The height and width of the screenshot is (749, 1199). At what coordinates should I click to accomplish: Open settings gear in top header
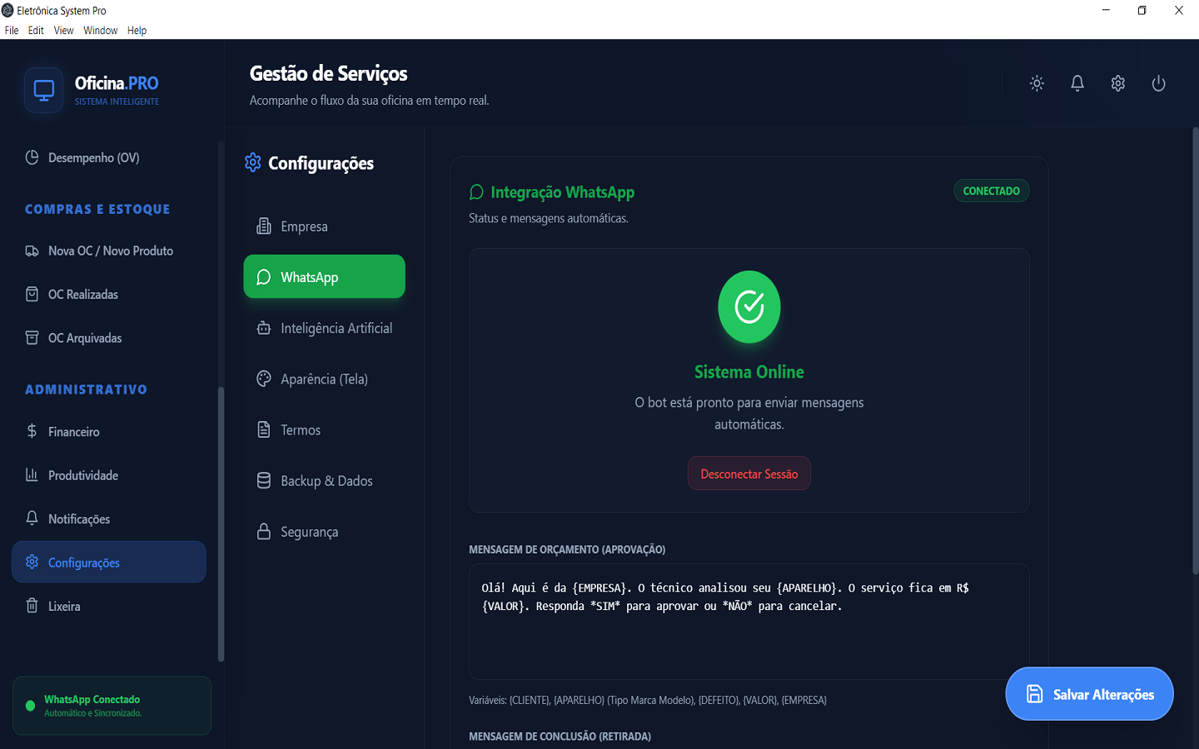pyautogui.click(x=1118, y=83)
